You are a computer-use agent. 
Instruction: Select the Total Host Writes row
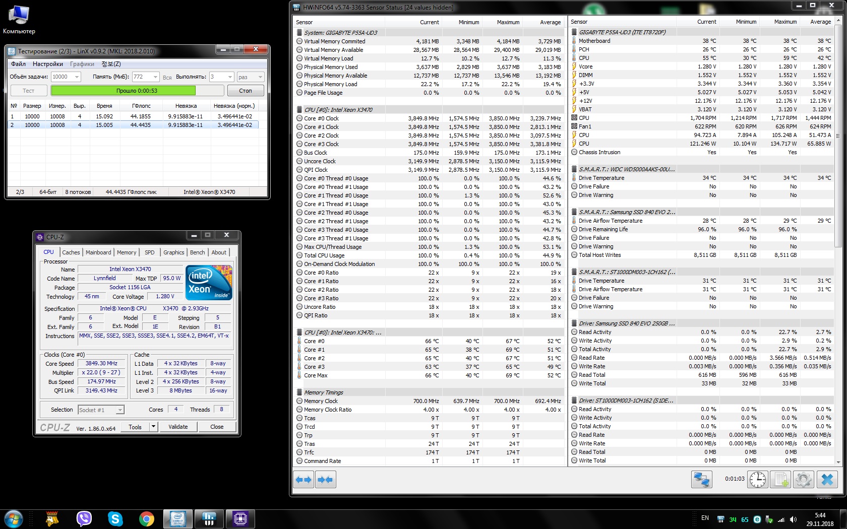pyautogui.click(x=702, y=255)
